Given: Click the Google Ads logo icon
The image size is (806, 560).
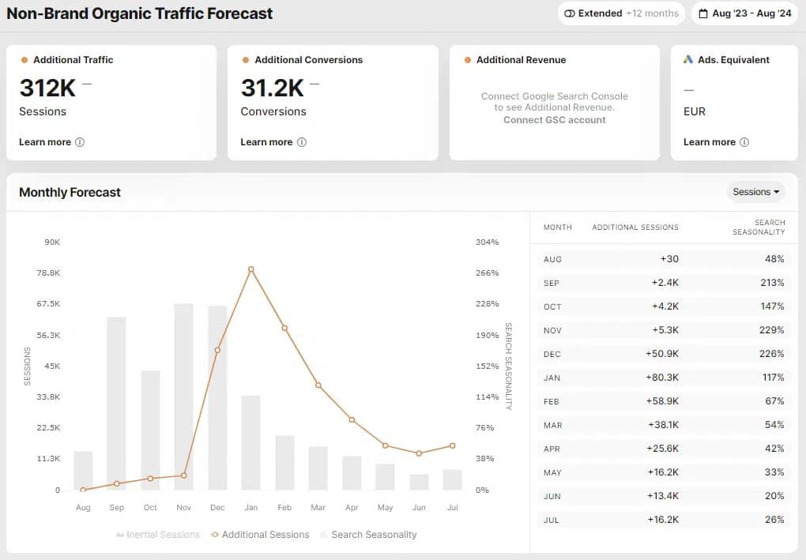Looking at the screenshot, I should pos(688,60).
